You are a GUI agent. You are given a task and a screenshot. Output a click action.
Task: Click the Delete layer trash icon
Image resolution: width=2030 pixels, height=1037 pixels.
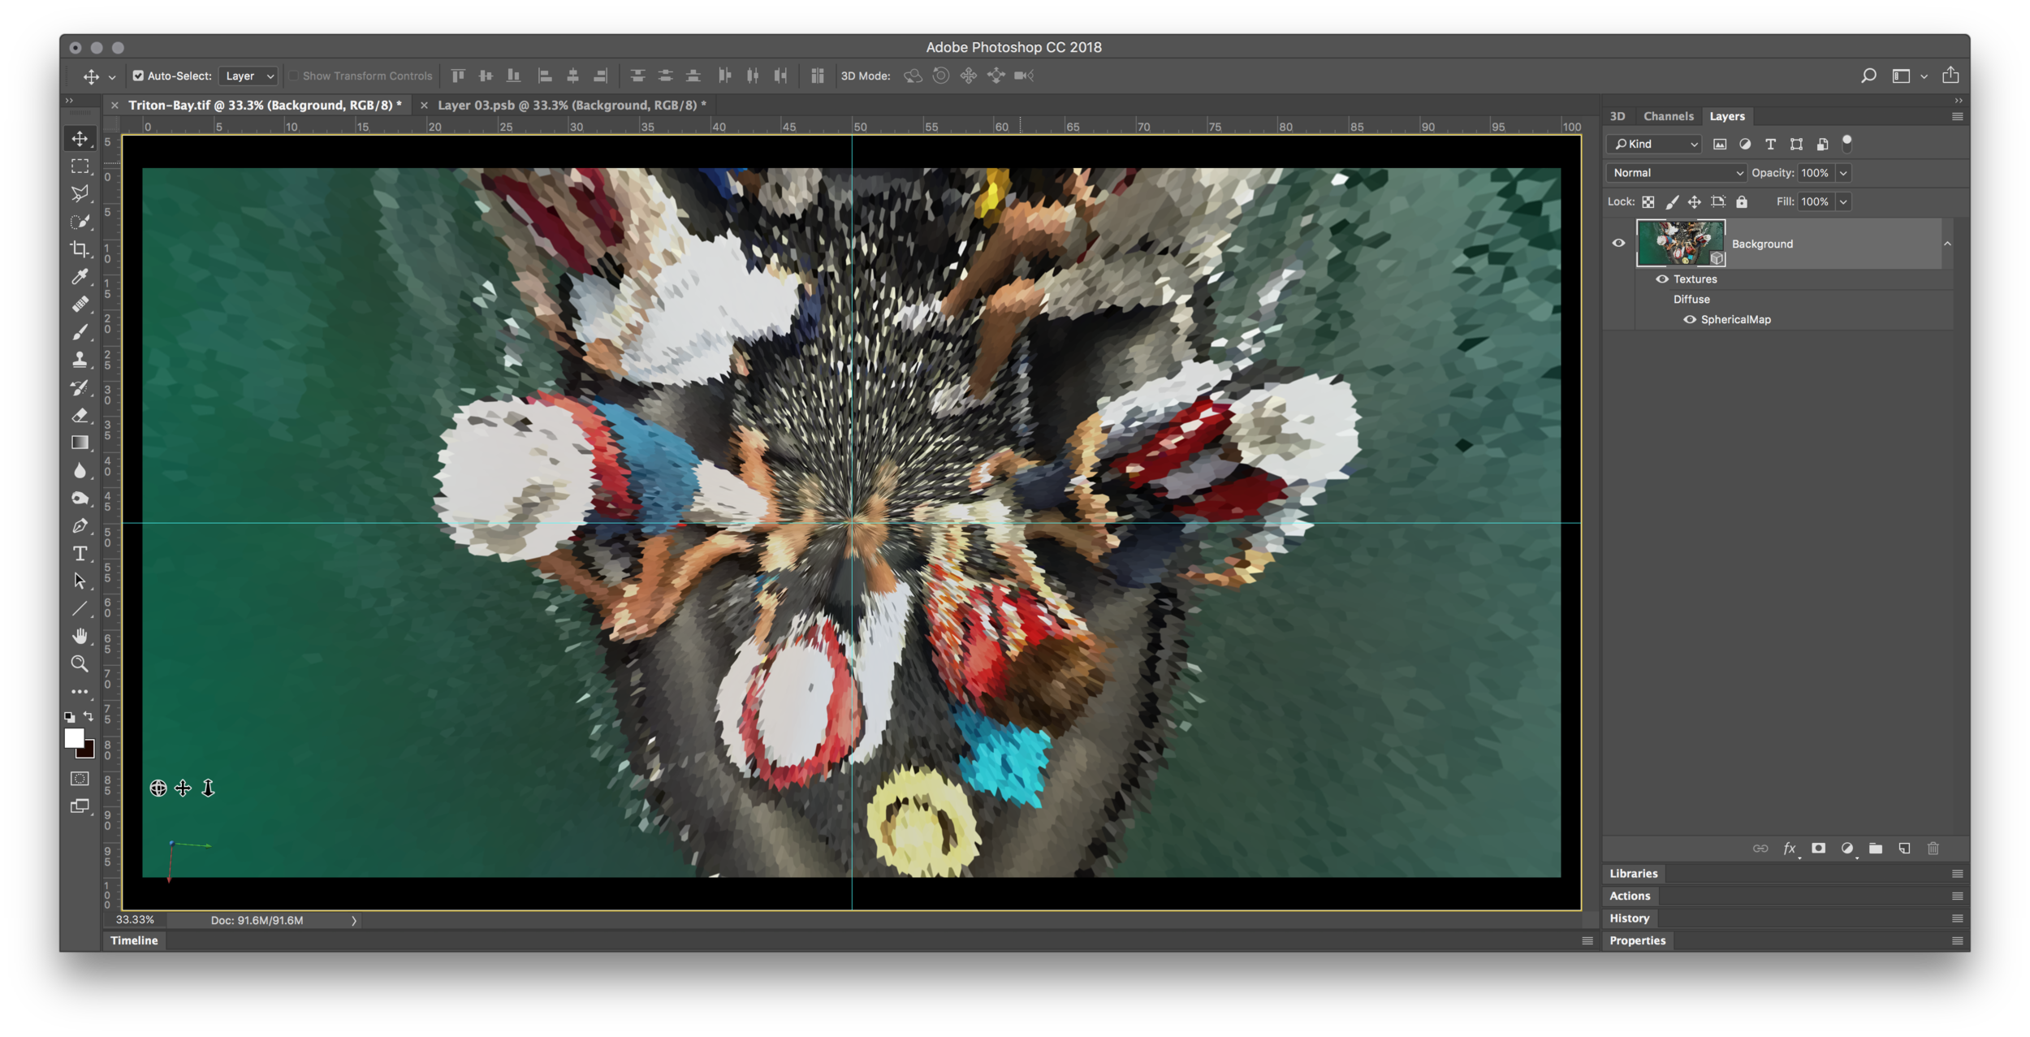pyautogui.click(x=1933, y=849)
